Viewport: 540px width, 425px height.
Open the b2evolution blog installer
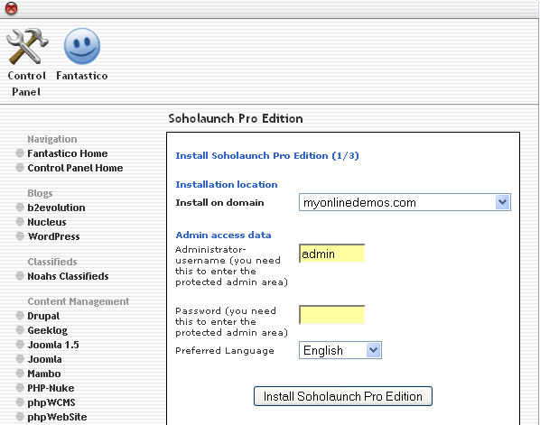56,208
